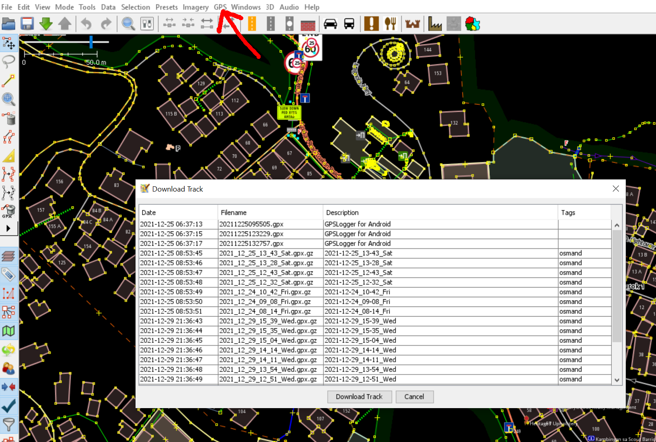Apply the castle historic preset icon
Screen dimensions: 656x442
pyautogui.click(x=412, y=23)
